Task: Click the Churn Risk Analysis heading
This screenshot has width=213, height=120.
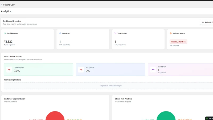Action: (123, 99)
